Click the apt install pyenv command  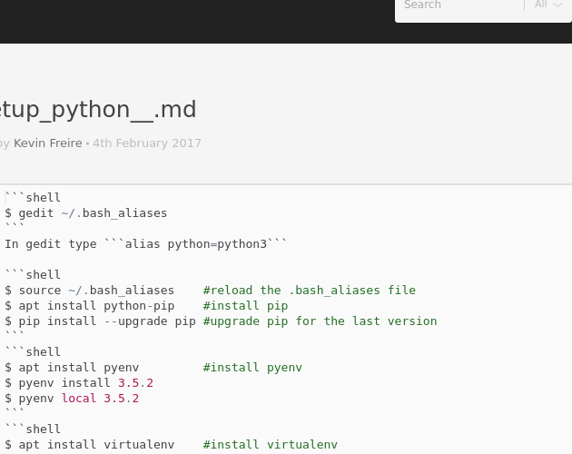pos(72,368)
